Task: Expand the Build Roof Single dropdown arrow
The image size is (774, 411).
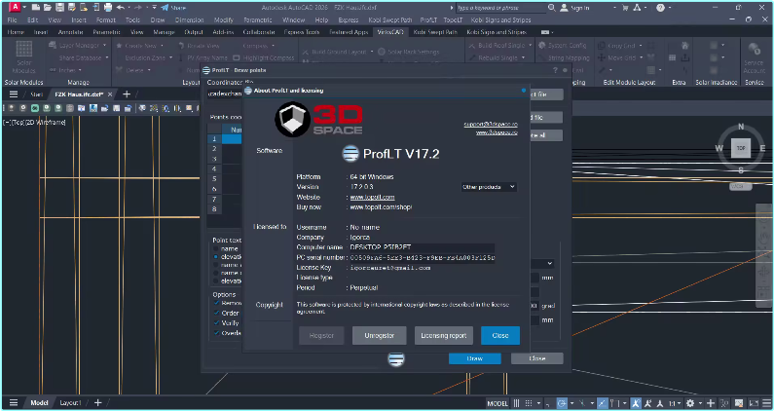Action: click(x=531, y=46)
